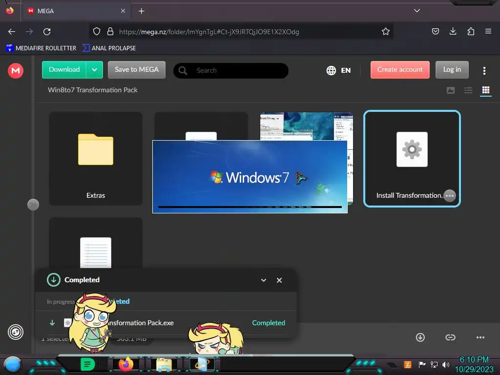Go forward in Firefox
The width and height of the screenshot is (500, 375).
(29, 32)
